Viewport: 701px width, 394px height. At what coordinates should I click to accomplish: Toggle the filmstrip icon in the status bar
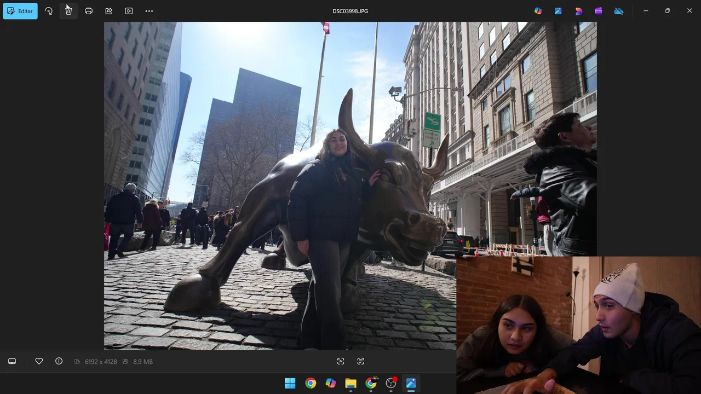point(12,361)
